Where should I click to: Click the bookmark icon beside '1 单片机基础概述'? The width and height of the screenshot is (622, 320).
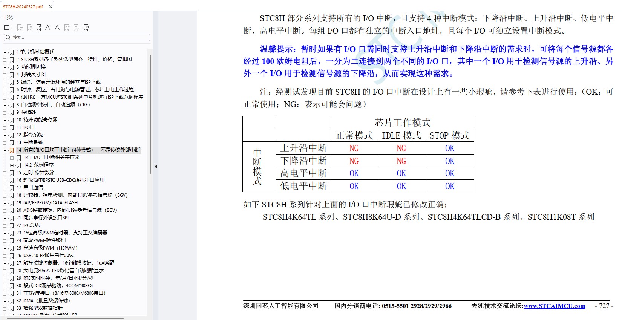pyautogui.click(x=12, y=52)
